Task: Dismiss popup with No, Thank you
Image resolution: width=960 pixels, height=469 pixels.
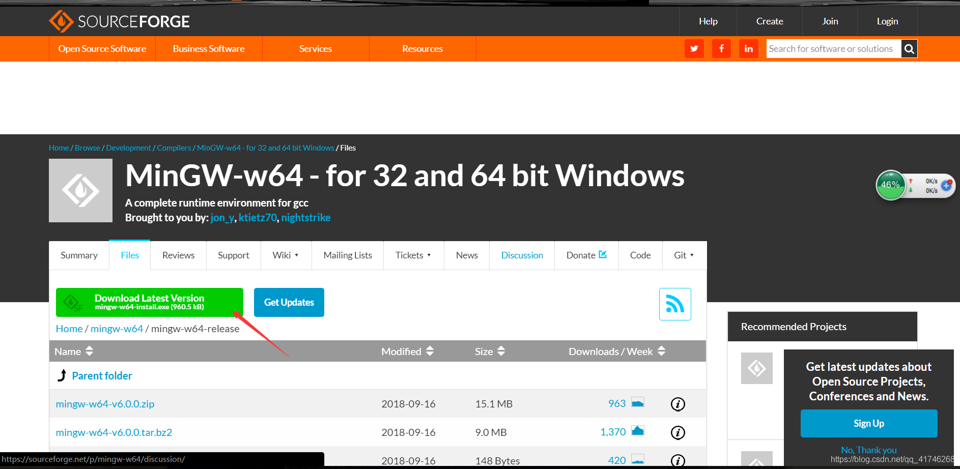Action: [x=869, y=450]
